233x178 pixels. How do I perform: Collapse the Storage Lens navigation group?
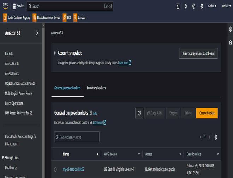coord(3,158)
